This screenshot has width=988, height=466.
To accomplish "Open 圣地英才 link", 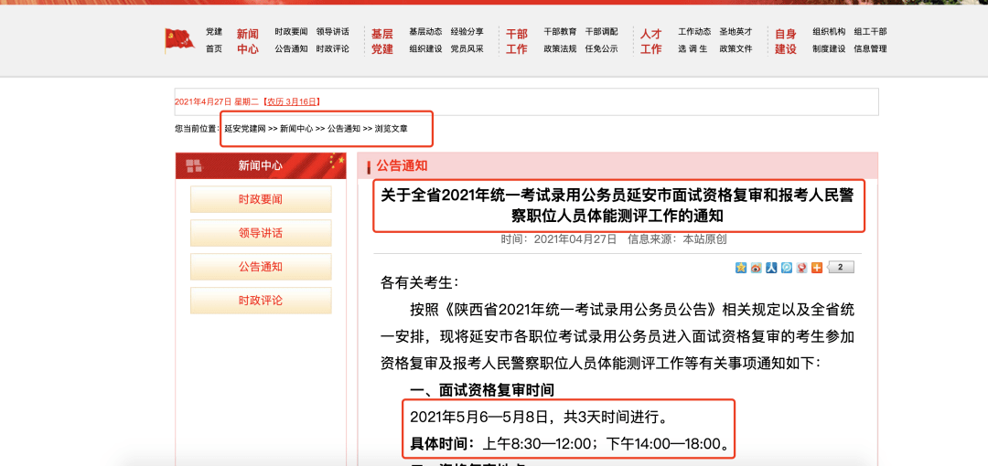I will coord(736,31).
